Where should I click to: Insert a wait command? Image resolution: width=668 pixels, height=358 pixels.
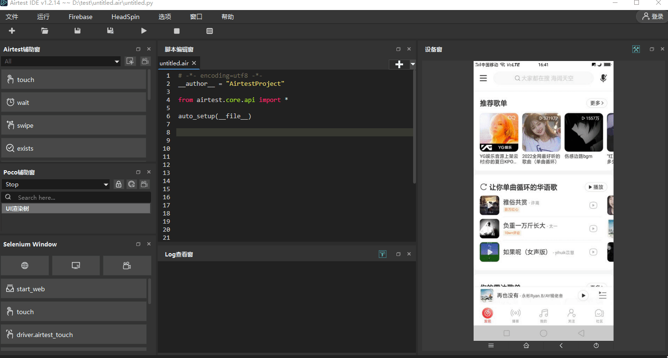tap(73, 102)
